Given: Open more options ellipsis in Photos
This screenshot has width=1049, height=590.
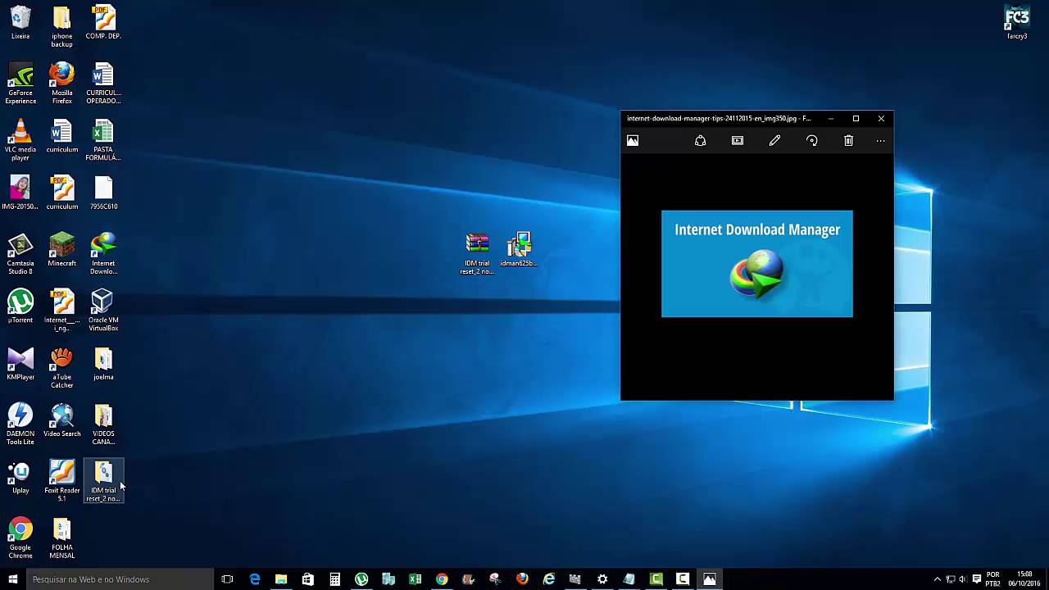Looking at the screenshot, I should [x=881, y=141].
